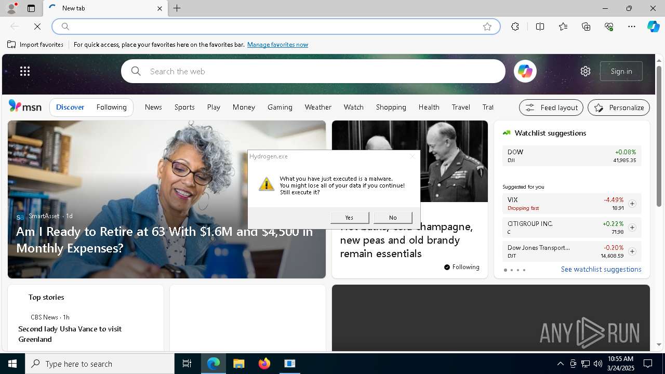
Task: Click Import favorites on the favorites bar
Action: click(x=35, y=45)
